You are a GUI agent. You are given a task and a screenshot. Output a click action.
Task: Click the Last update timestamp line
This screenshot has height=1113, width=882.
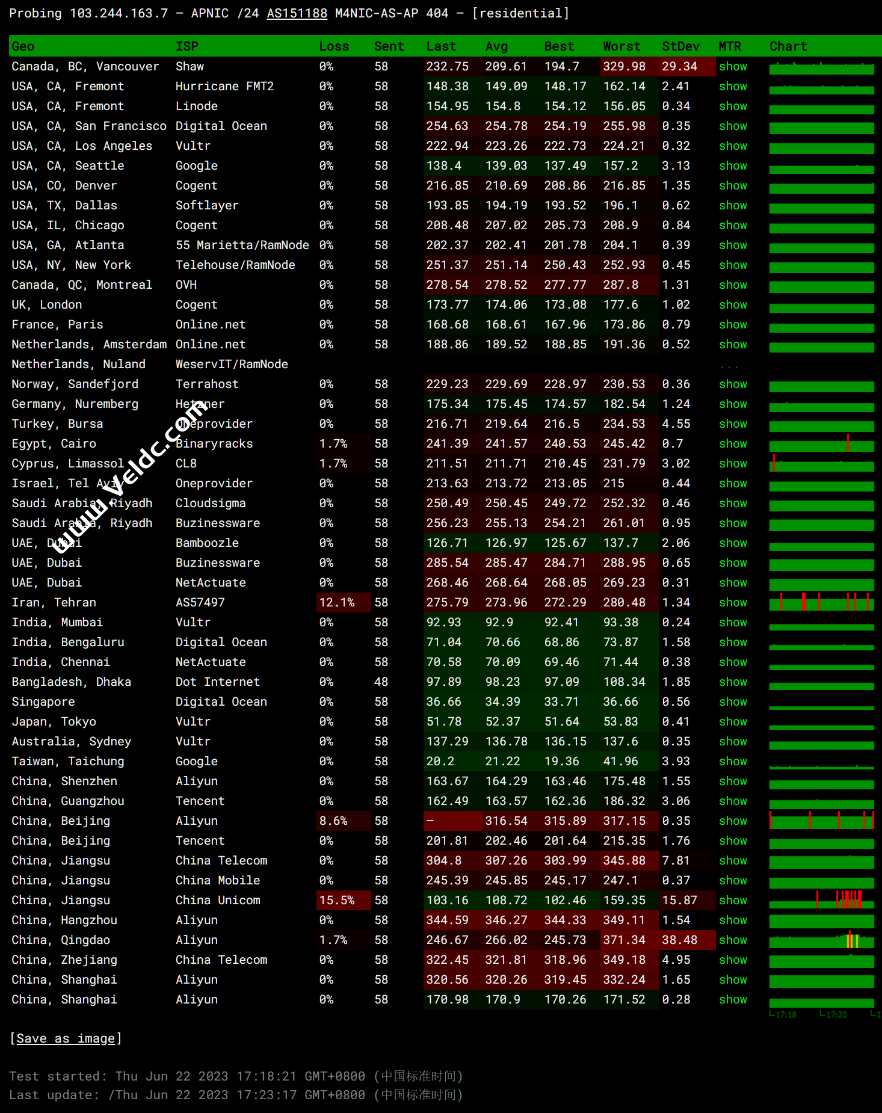point(236,1095)
